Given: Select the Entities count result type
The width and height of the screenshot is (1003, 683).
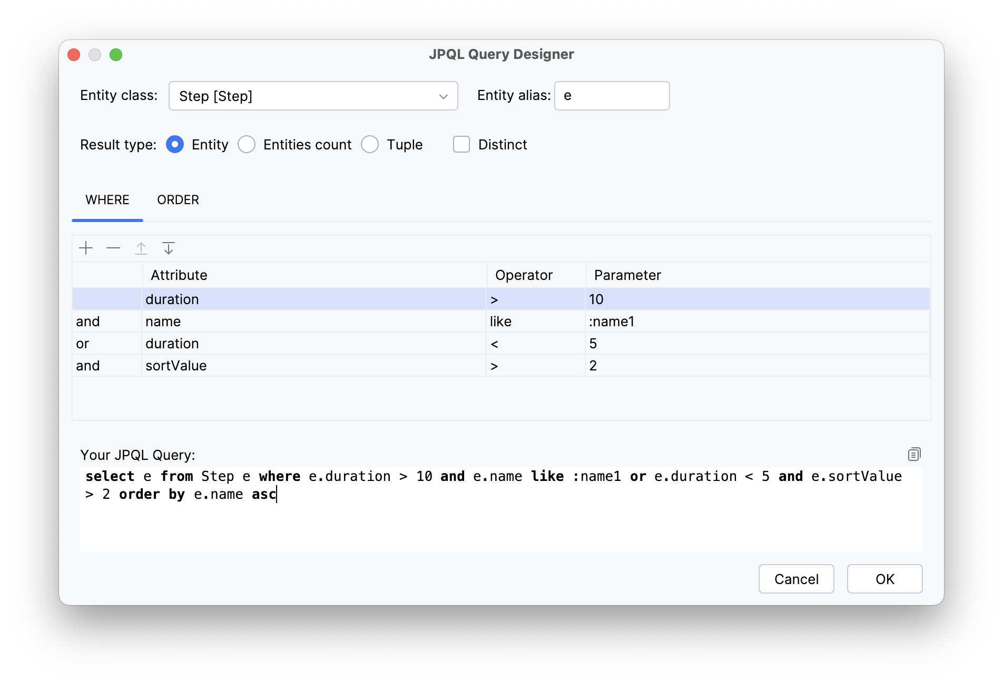Looking at the screenshot, I should pos(247,144).
